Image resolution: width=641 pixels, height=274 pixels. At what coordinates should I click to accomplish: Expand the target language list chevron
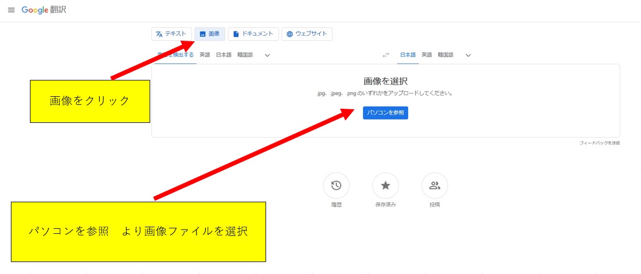(468, 55)
